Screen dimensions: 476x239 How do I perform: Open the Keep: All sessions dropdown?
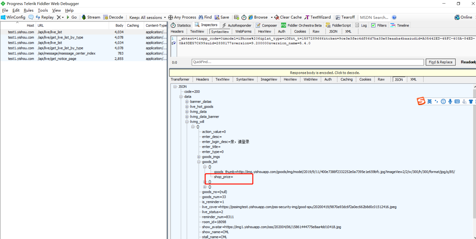pos(147,18)
